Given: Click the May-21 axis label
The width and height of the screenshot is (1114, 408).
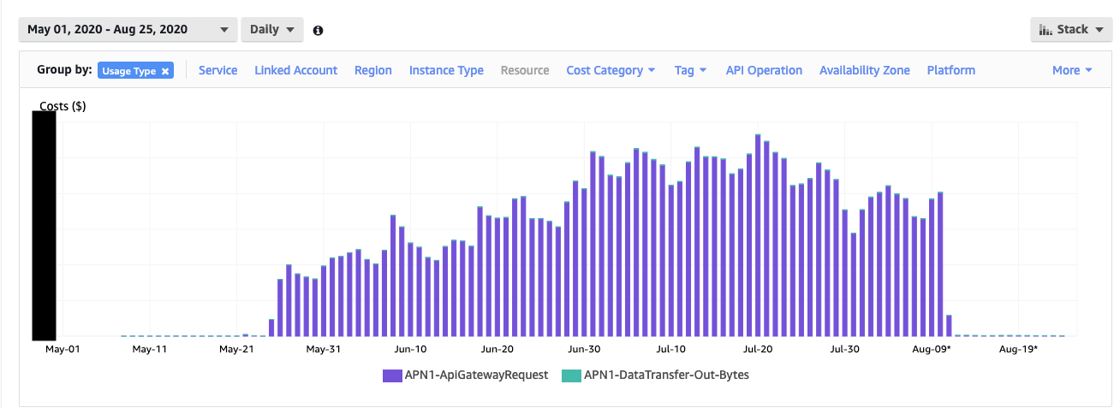Looking at the screenshot, I should 237,349.
